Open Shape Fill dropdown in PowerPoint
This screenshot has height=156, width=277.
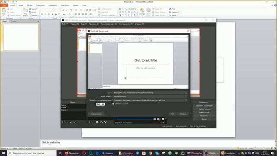pyautogui.click(x=158, y=9)
